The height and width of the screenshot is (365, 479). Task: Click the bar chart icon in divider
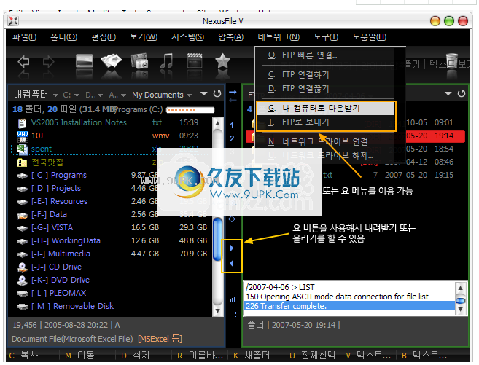coord(233,299)
